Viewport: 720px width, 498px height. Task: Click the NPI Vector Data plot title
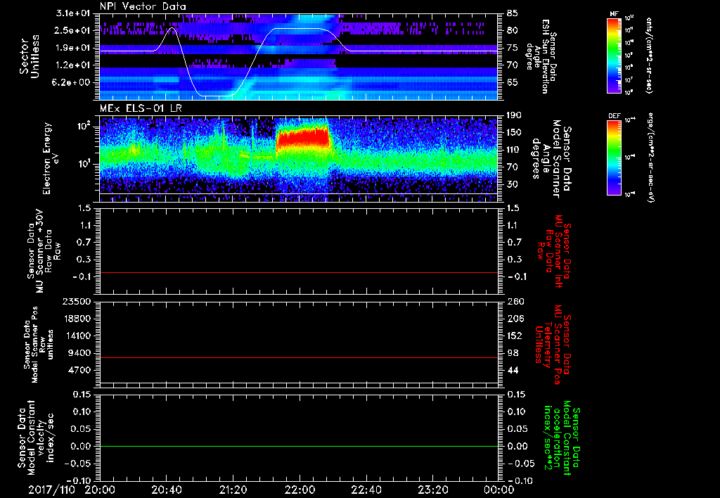click(x=143, y=6)
